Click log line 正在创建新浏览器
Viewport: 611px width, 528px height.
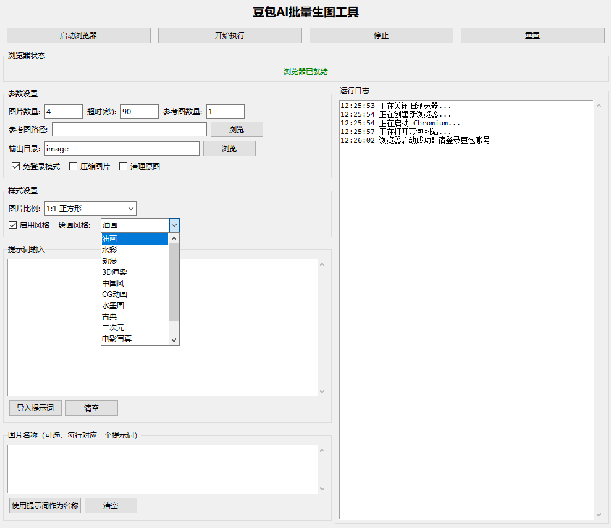[x=396, y=114]
